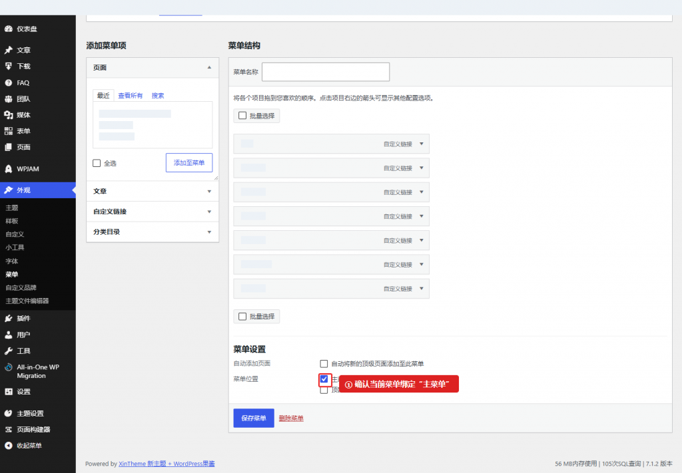The image size is (682, 473).
Task: Focus the 菜单名称 input field
Action: click(326, 72)
